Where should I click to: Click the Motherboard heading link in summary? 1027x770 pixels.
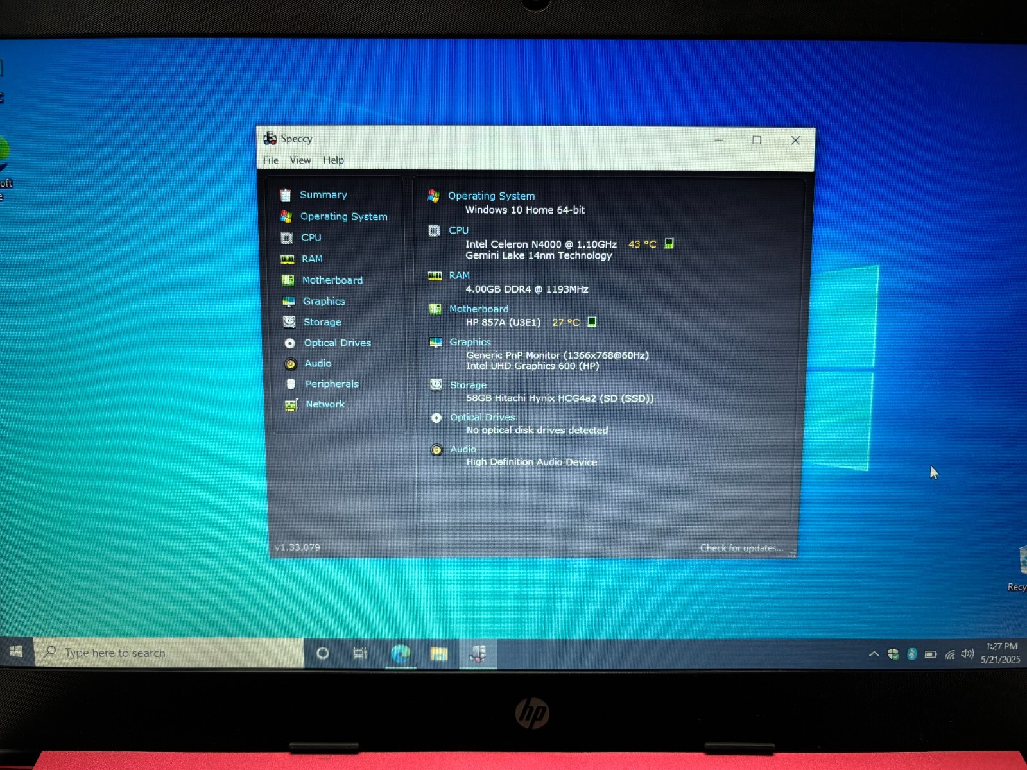click(479, 309)
